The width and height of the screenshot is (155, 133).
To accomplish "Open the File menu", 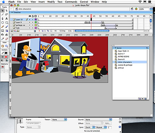I will [x=19, y=2].
